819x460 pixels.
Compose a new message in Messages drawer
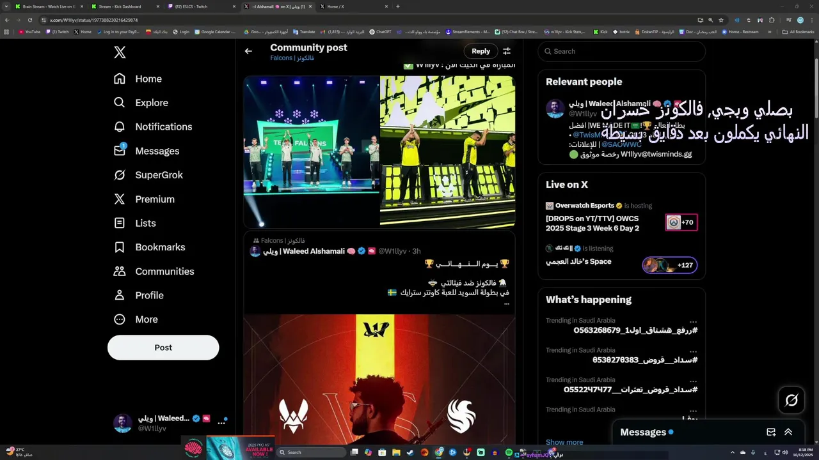tap(771, 433)
